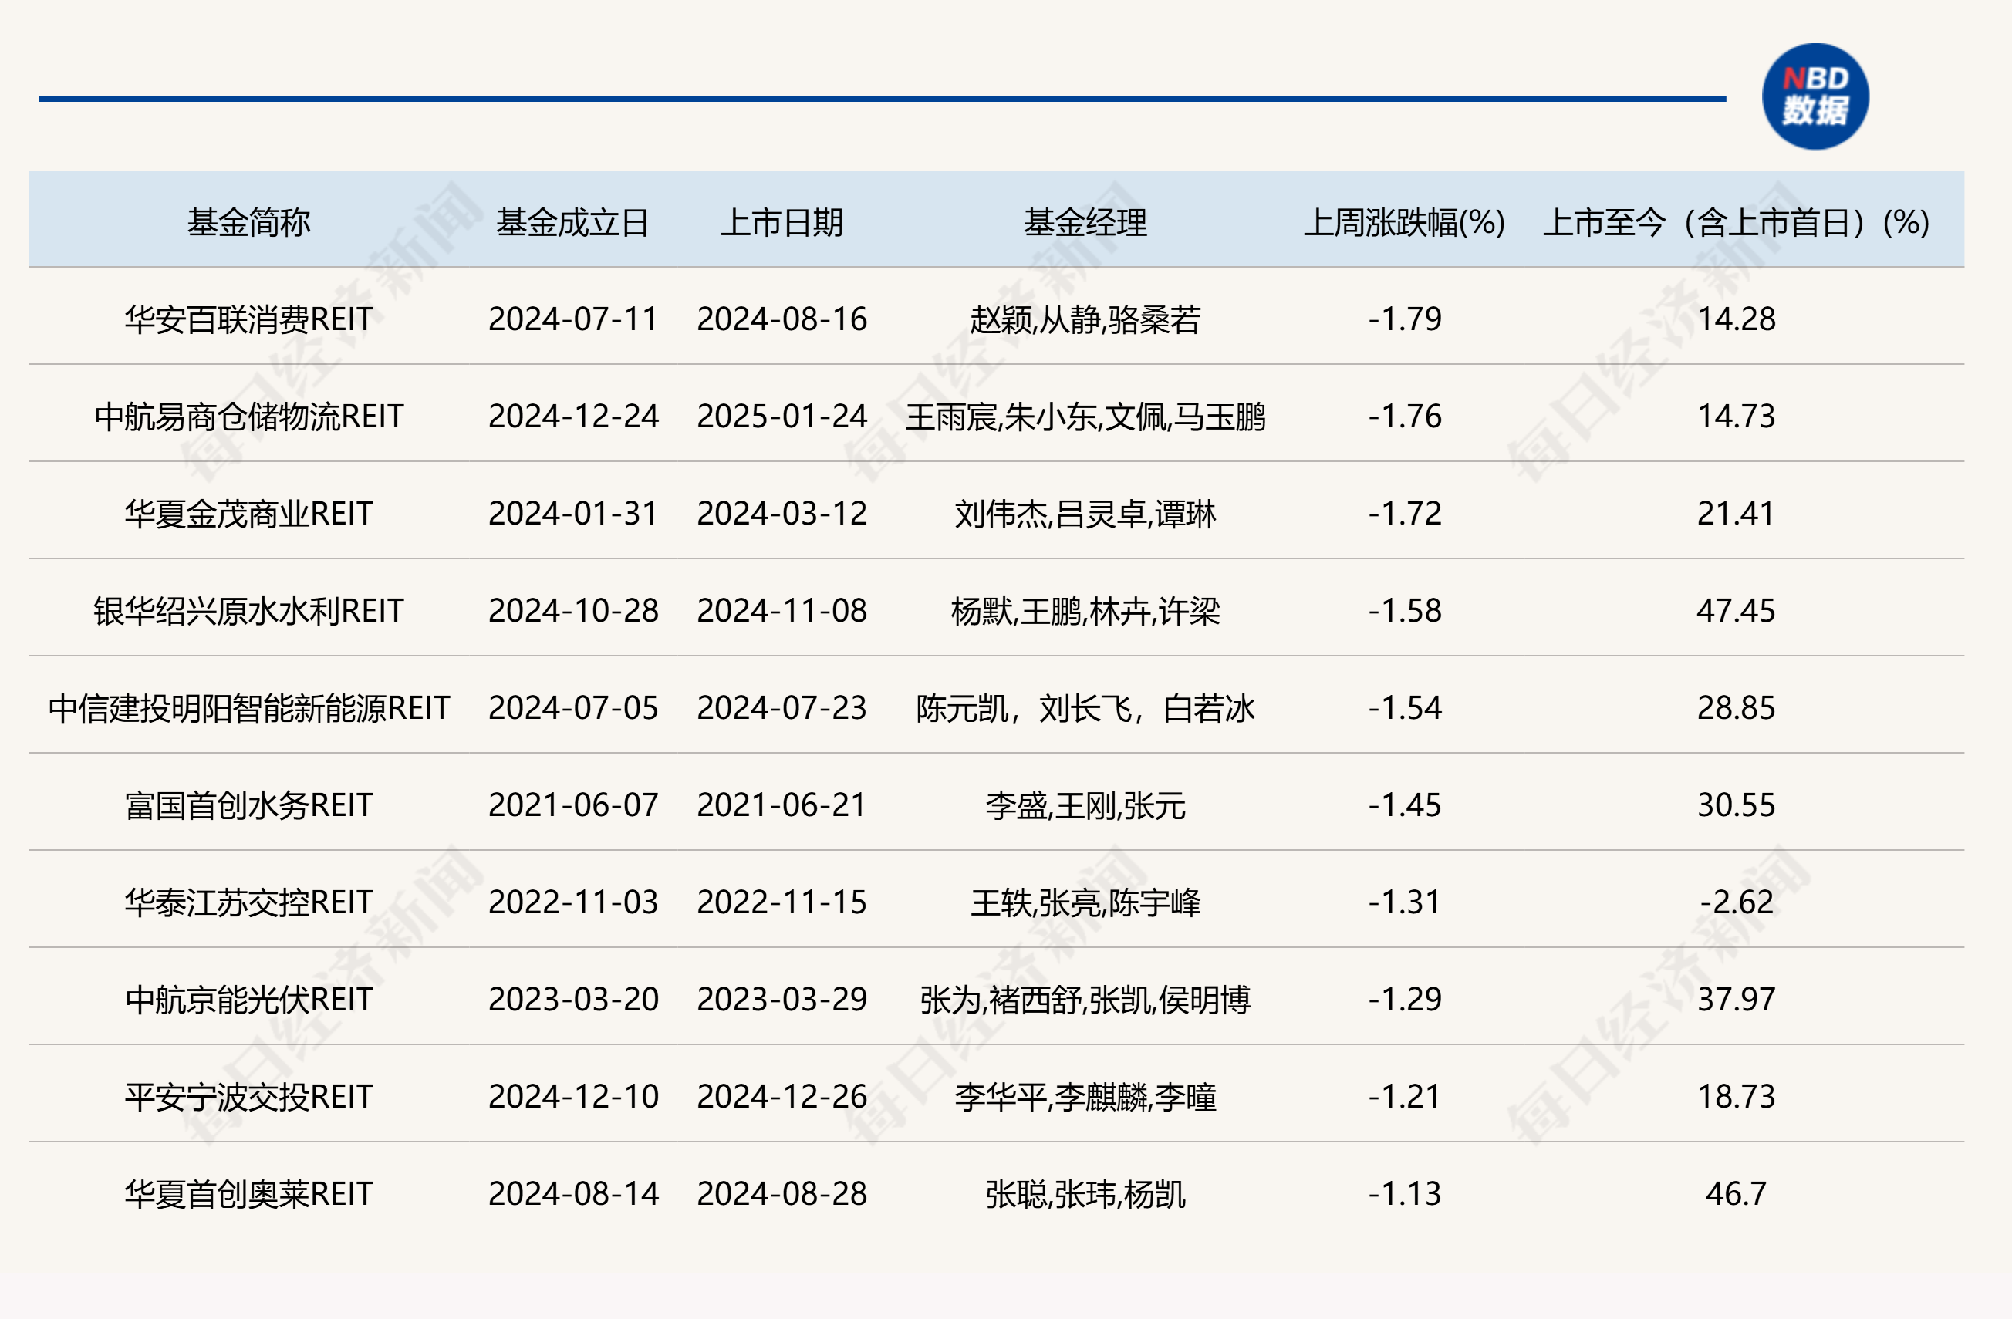Viewport: 2012px width, 1319px height.
Task: Click since-listing return value 47.45
Action: click(1737, 611)
